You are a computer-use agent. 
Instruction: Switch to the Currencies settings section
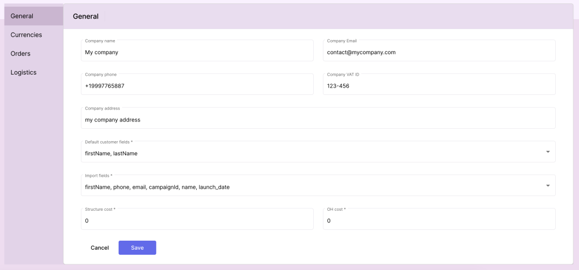pos(26,35)
